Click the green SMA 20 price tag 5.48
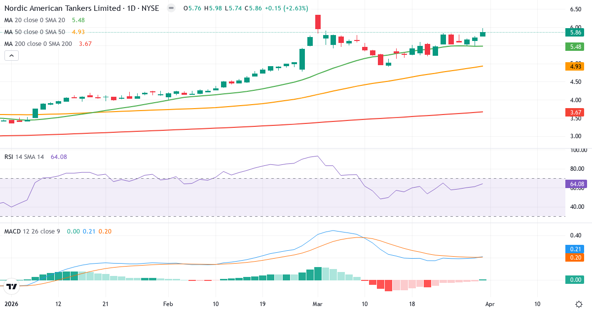This screenshot has width=592, height=311. point(574,45)
